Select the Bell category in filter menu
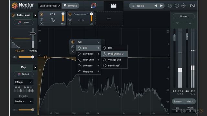This screenshot has height=116, width=207. (88, 48)
